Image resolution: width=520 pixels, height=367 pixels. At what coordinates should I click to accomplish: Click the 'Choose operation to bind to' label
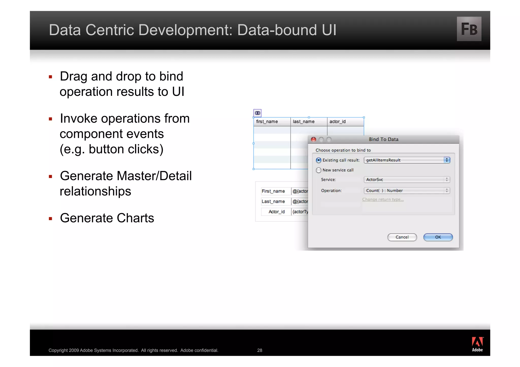(343, 150)
